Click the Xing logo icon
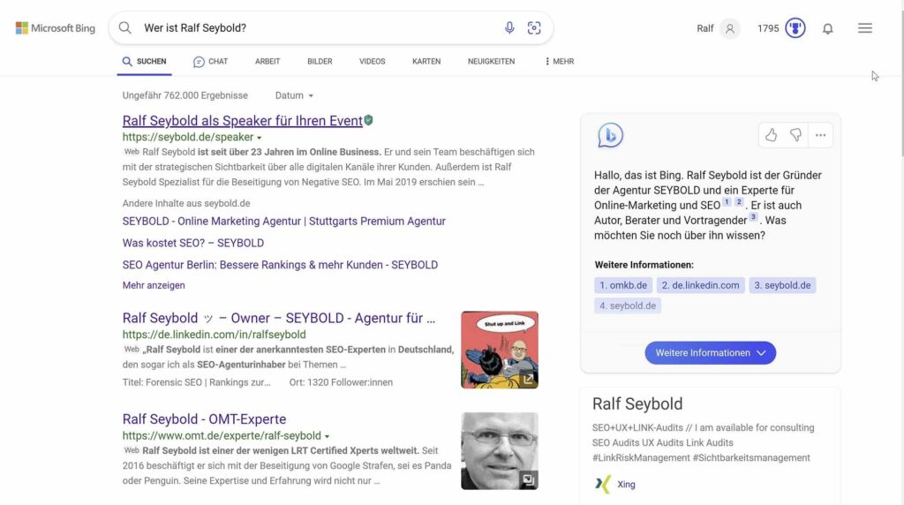 click(x=602, y=484)
